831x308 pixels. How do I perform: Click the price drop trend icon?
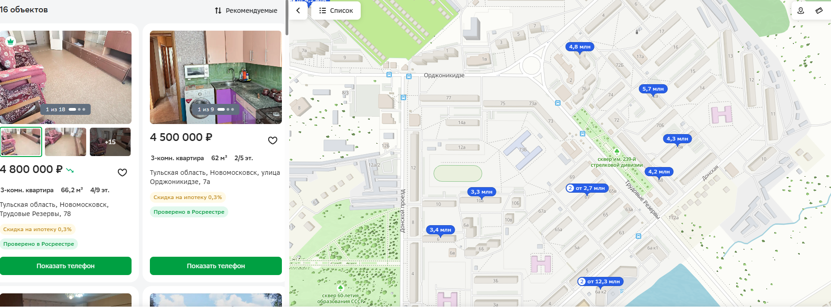pyautogui.click(x=70, y=170)
